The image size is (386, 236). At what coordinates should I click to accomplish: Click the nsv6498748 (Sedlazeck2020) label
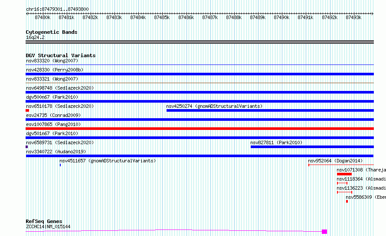(x=60, y=88)
